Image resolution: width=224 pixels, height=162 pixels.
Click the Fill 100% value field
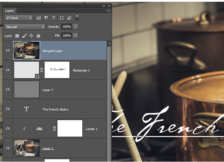pos(67,35)
